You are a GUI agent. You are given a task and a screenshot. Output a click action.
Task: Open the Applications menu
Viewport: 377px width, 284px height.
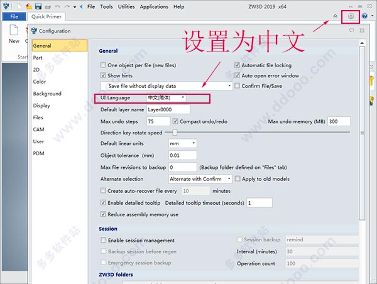[x=154, y=7]
